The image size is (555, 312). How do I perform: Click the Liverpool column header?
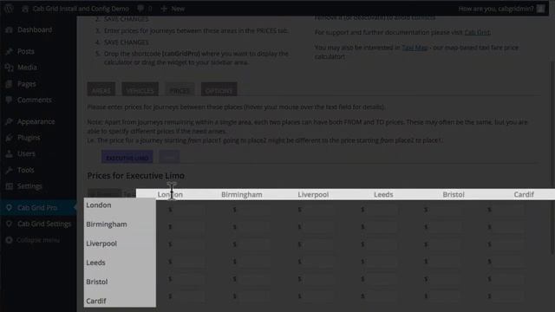coord(313,194)
